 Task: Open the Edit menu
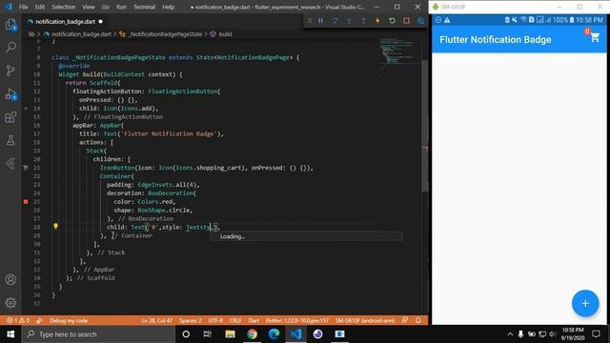click(40, 7)
